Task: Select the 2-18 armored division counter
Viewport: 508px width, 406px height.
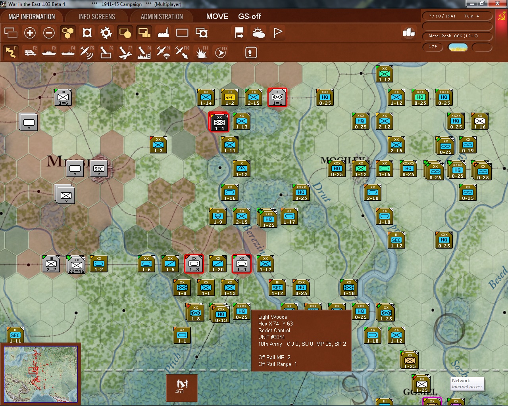Action: click(x=373, y=192)
